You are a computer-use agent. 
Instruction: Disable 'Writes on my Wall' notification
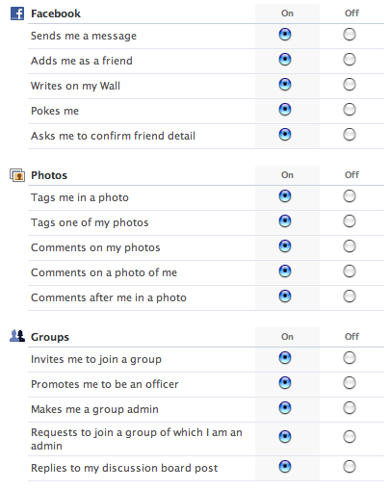tap(350, 85)
